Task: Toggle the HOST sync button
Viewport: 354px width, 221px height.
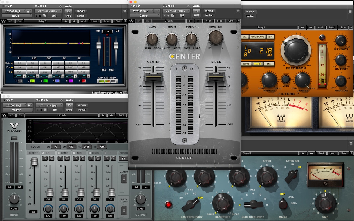Action: (x=257, y=64)
